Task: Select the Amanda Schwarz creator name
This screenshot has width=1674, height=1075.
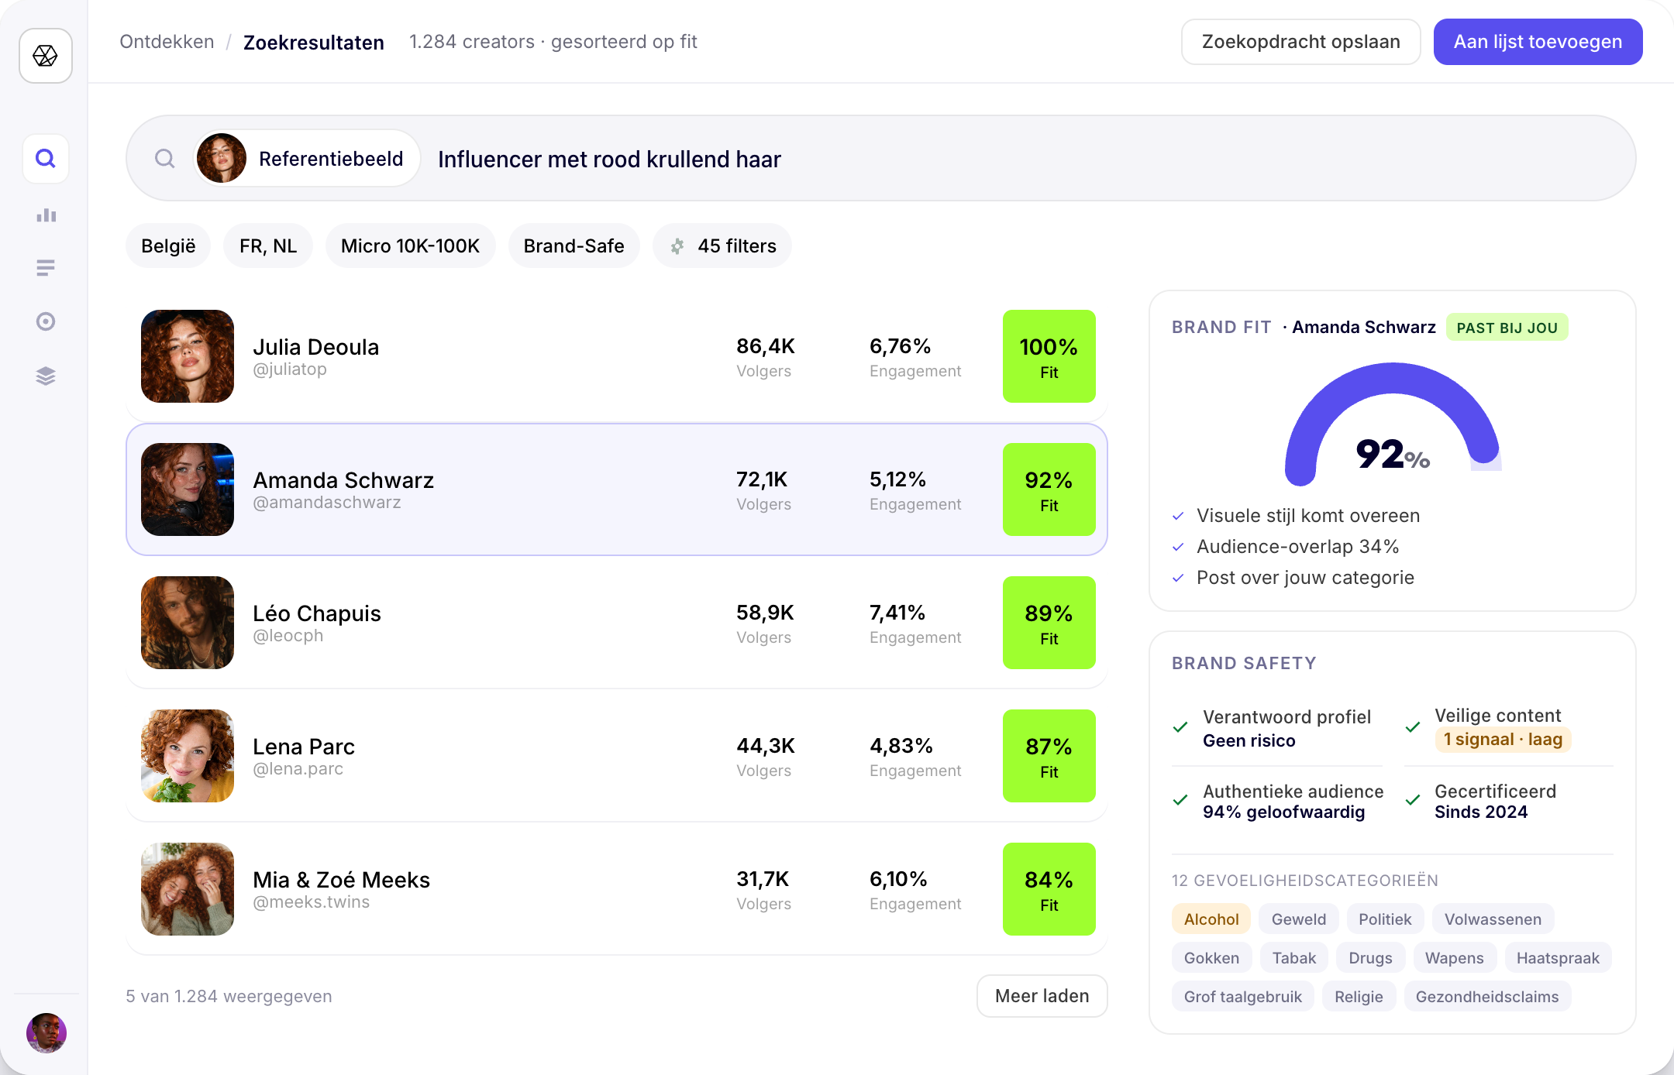Action: pos(343,480)
